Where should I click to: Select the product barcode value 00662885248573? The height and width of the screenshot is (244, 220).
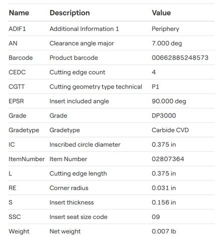tap(180, 58)
